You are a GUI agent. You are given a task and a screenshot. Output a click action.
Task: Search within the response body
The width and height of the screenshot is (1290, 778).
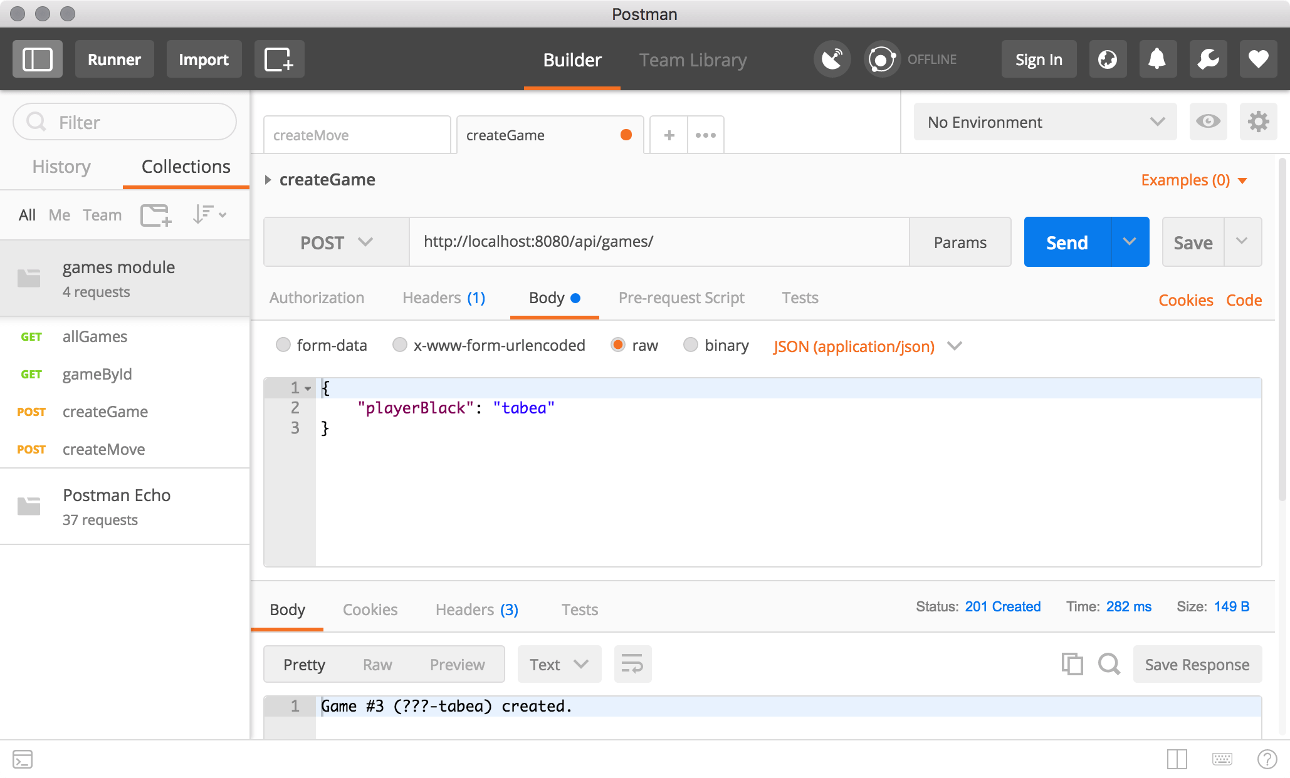point(1109,664)
